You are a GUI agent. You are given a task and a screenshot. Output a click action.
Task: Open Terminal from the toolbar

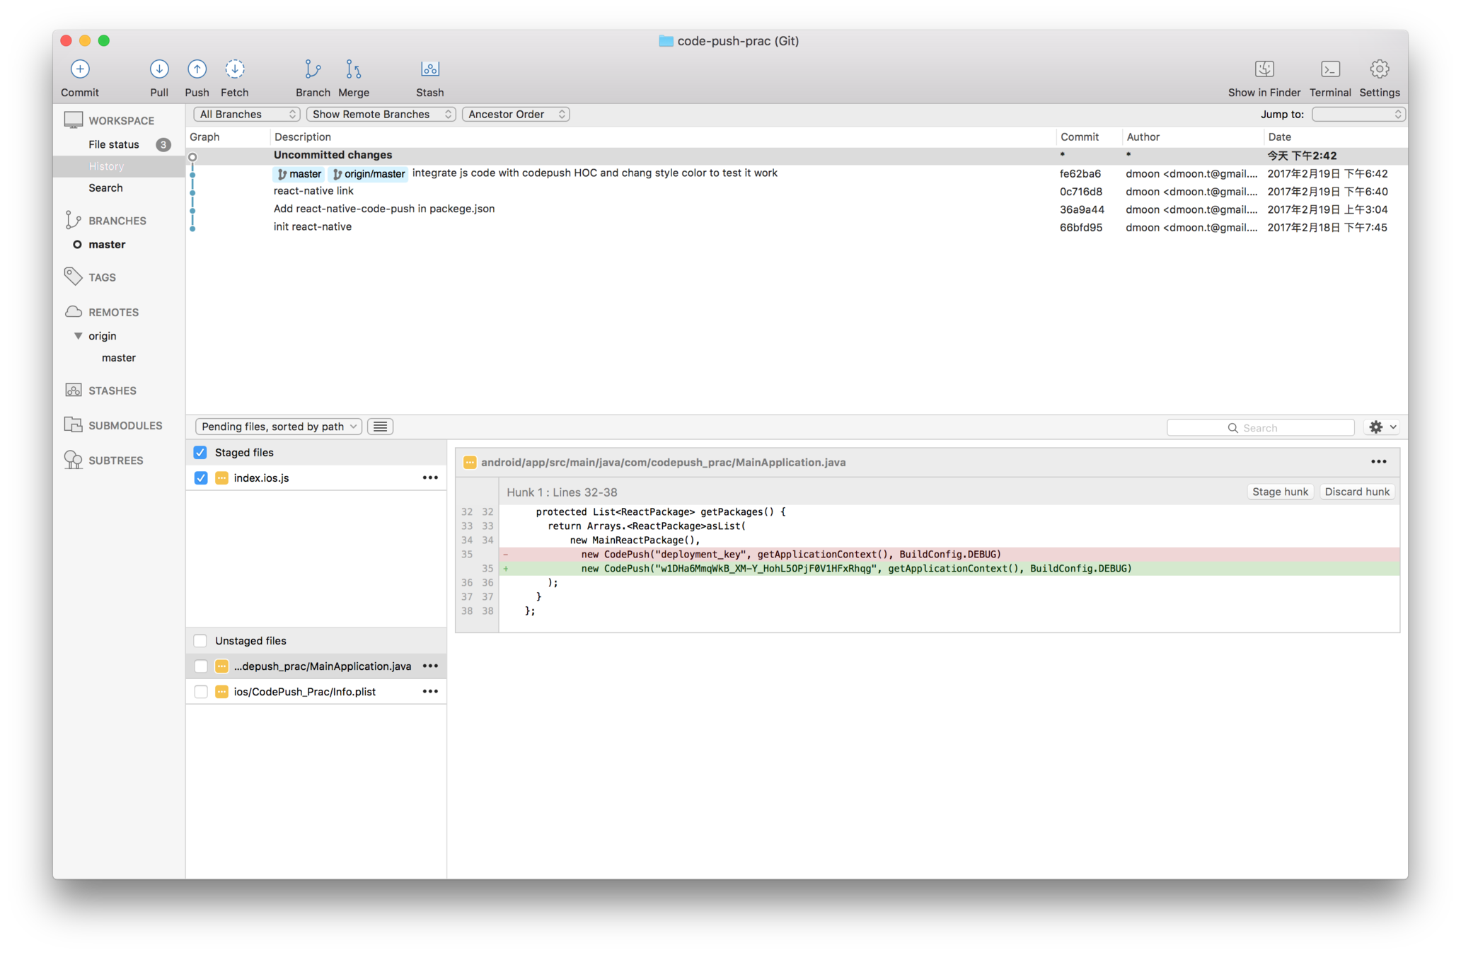pyautogui.click(x=1329, y=69)
